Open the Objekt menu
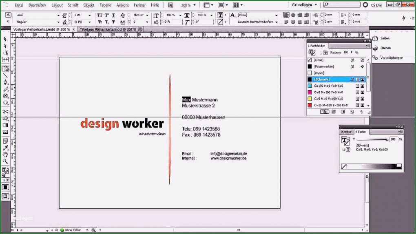This screenshot has height=234, width=416. click(89, 5)
